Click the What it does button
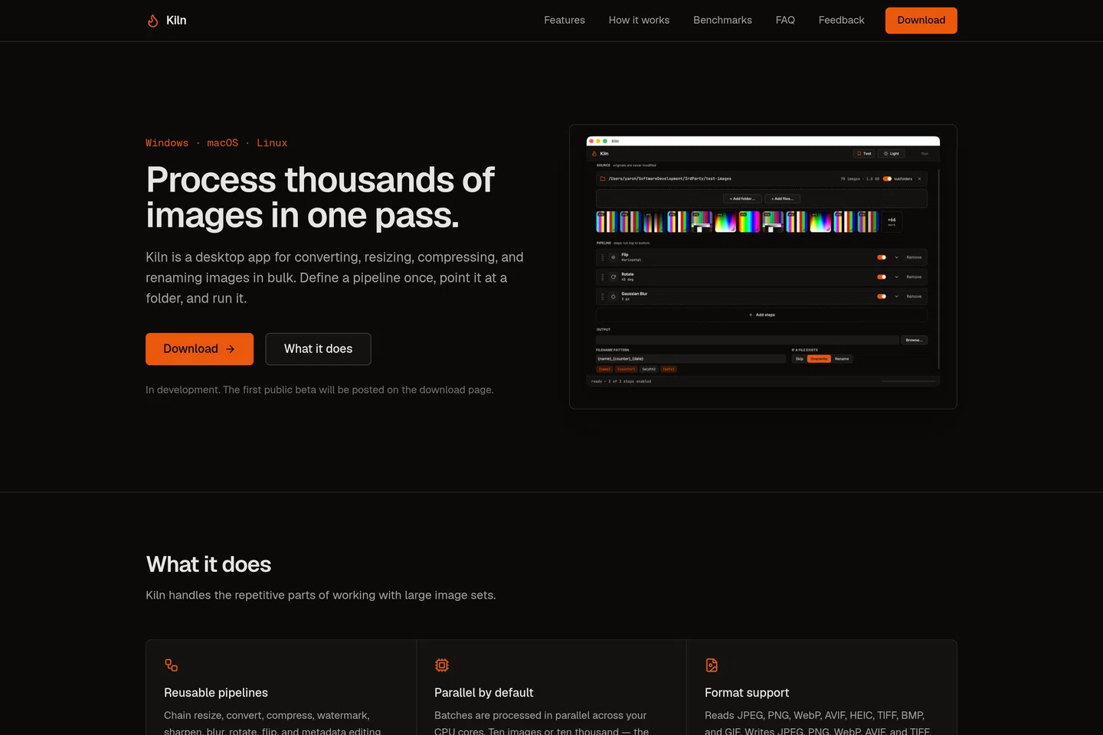Viewport: 1103px width, 735px height. click(318, 349)
